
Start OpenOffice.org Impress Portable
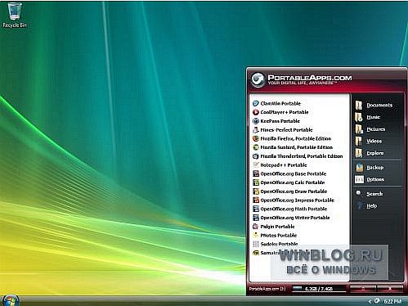click(x=294, y=200)
